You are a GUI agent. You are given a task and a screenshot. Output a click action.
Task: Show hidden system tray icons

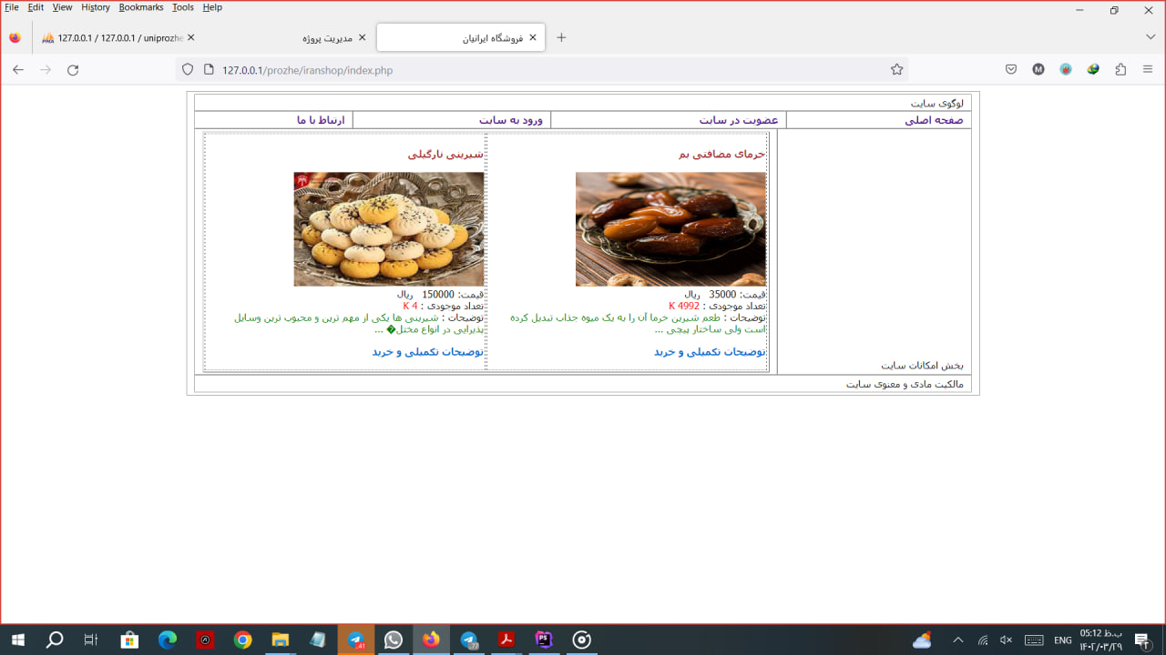pyautogui.click(x=957, y=640)
